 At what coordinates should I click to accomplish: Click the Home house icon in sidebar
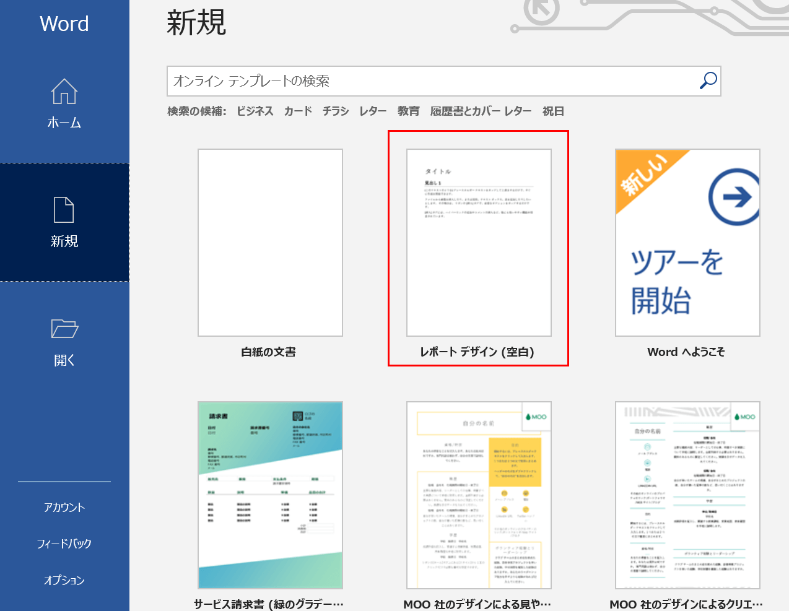(x=64, y=92)
